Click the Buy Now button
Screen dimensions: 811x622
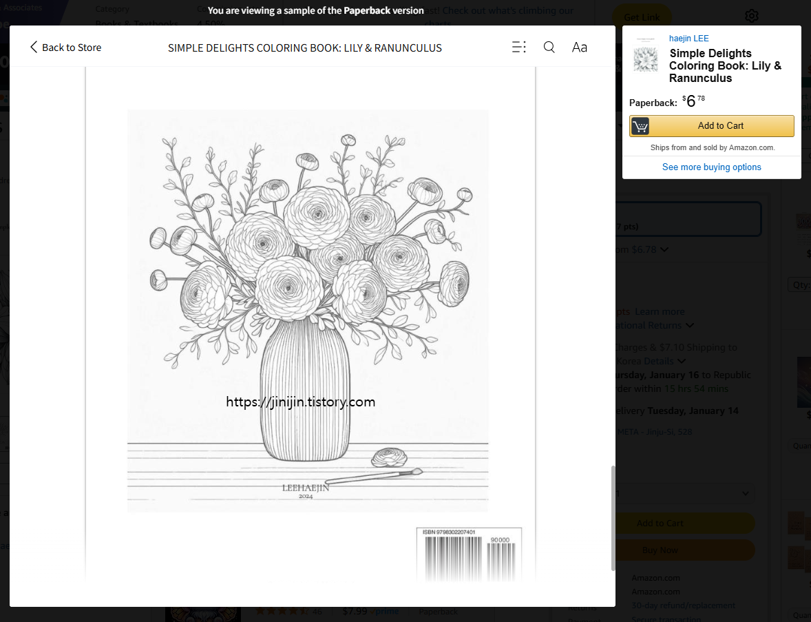(660, 550)
